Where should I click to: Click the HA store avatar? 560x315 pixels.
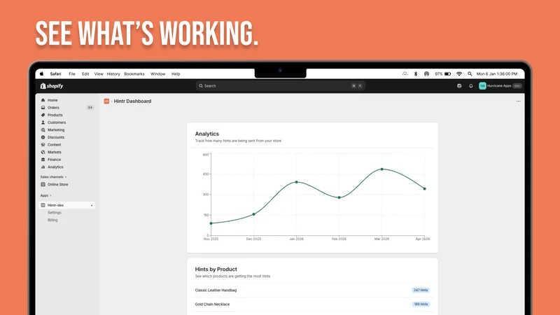[x=482, y=85]
